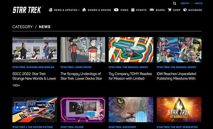Select The Original Series tag above TOMY article
This screenshot has width=213, height=129.
point(128,67)
